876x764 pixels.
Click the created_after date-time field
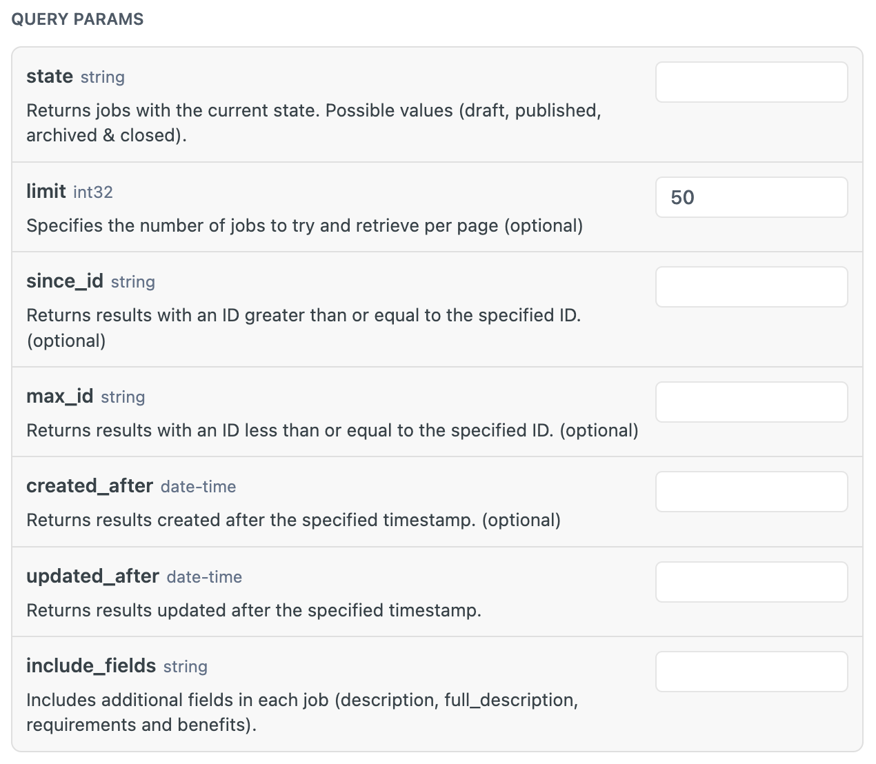point(751,492)
